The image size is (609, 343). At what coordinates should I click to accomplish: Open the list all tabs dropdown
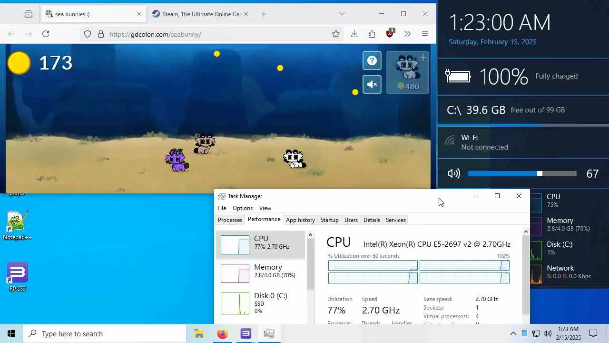click(x=342, y=14)
